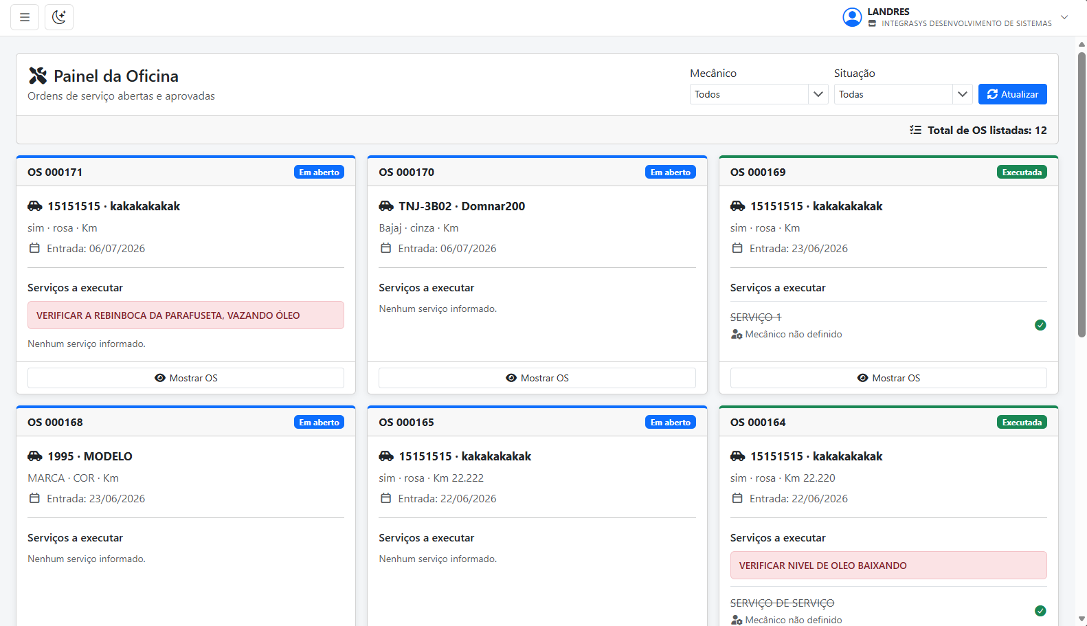Click the Atualizar button
Image resolution: width=1087 pixels, height=626 pixels.
point(1012,94)
